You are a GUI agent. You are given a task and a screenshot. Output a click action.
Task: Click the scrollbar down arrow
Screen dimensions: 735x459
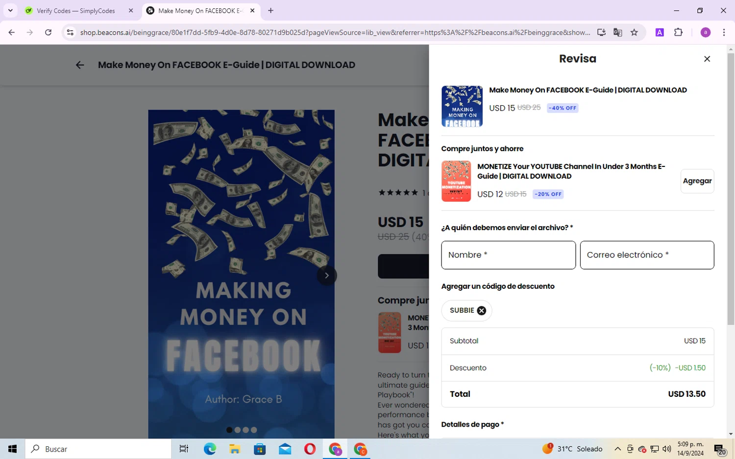731,434
